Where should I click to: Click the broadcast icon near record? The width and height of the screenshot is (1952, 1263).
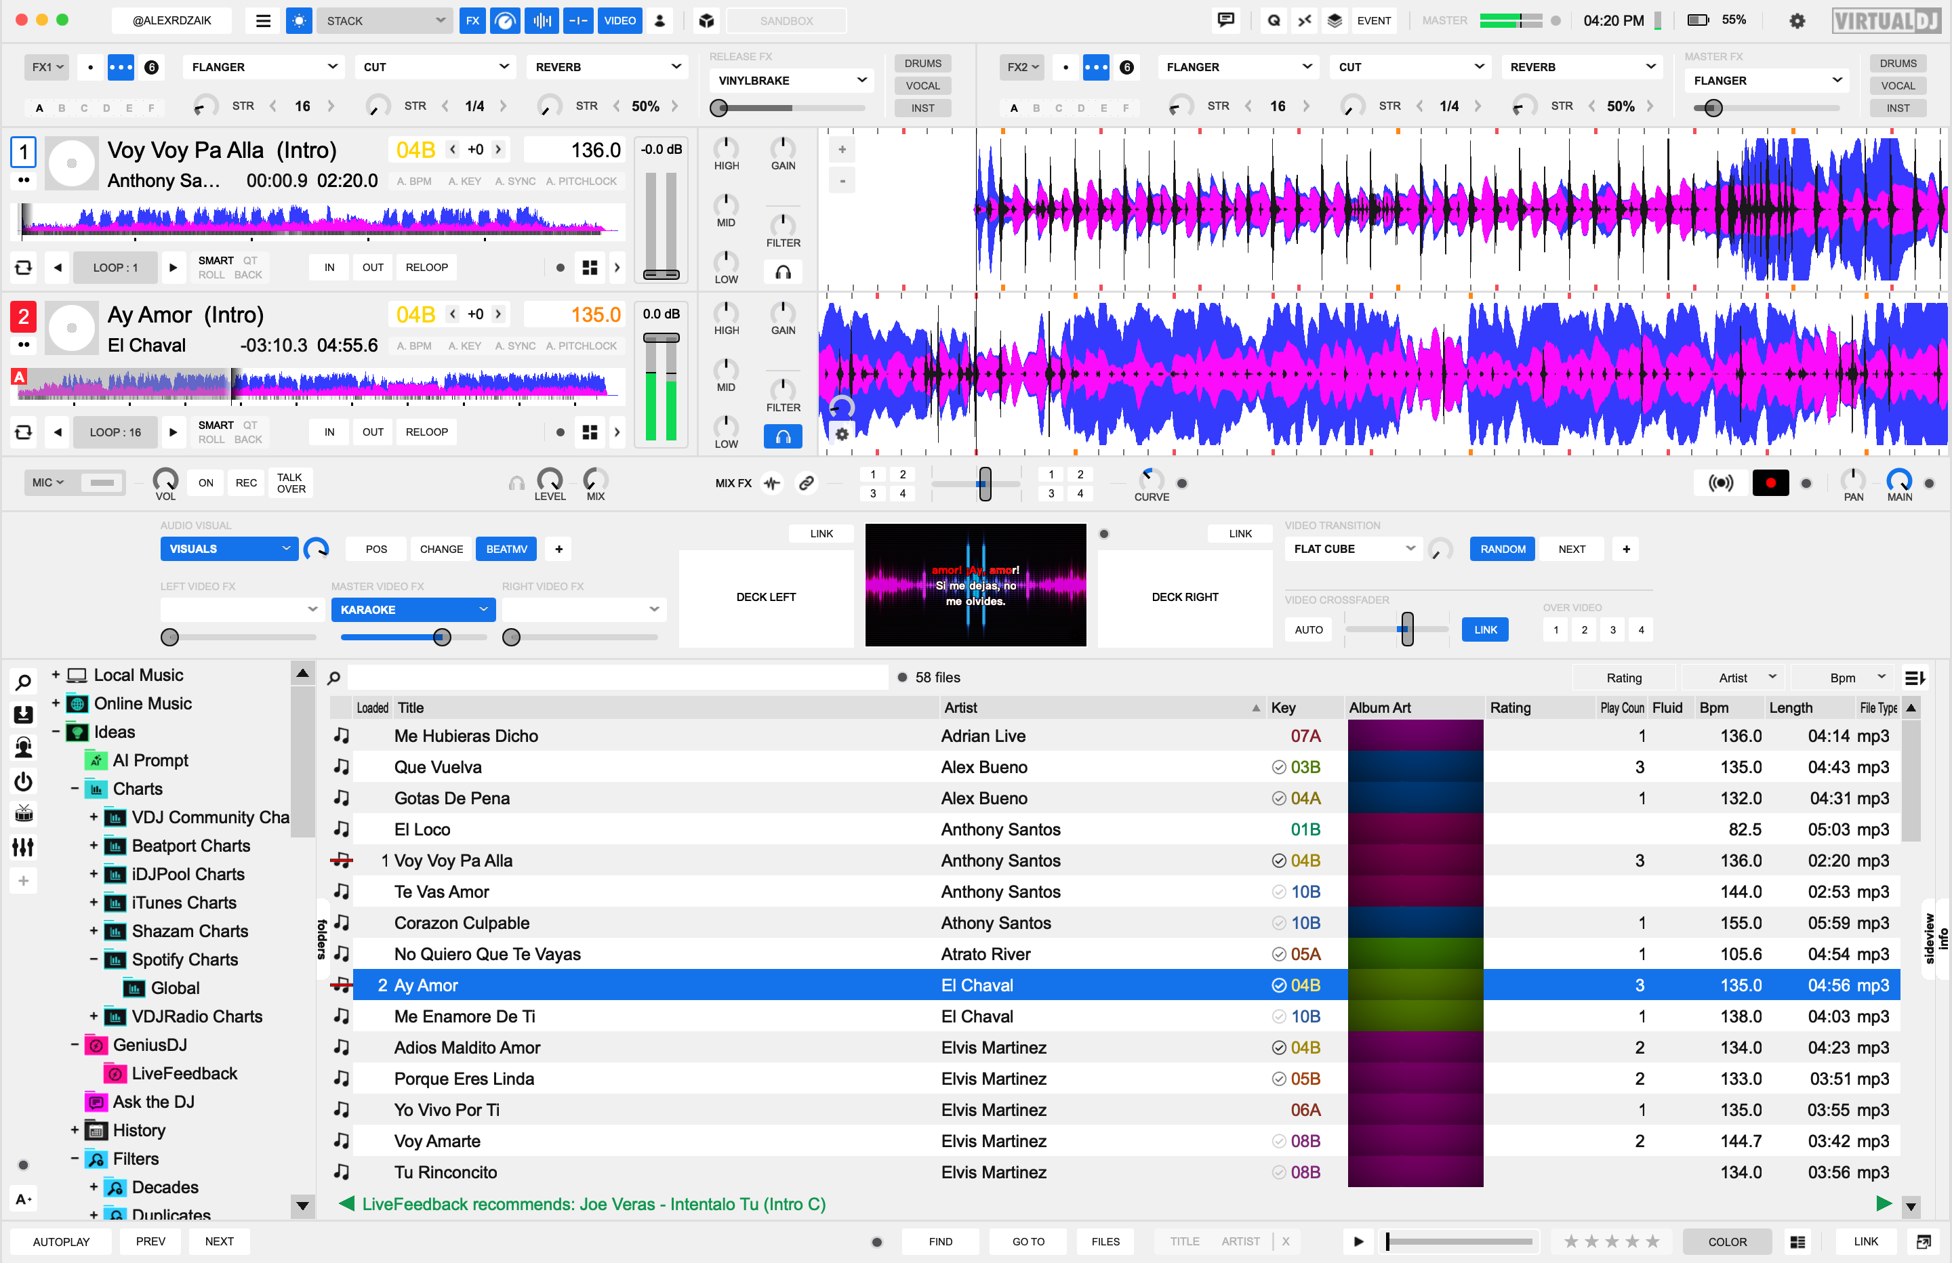tap(1720, 483)
